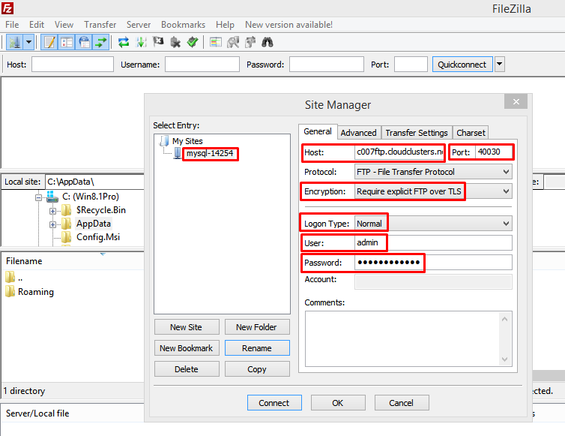Open the Site Manager toolbar icon
This screenshot has width=565, height=436.
coord(14,42)
